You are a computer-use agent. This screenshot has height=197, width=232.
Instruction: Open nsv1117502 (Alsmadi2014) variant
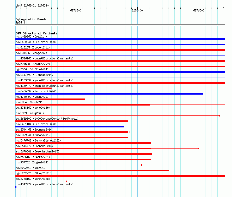[34, 75]
